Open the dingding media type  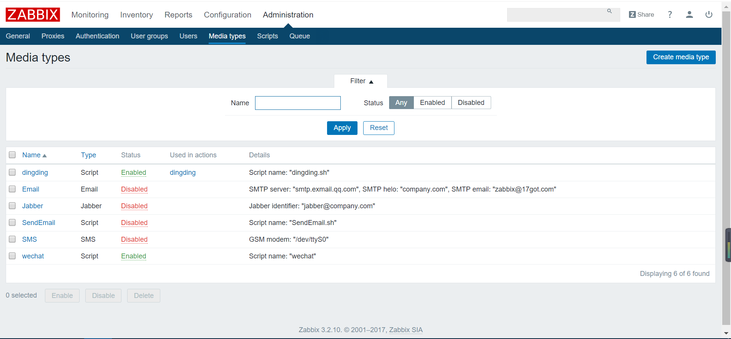[x=35, y=173]
